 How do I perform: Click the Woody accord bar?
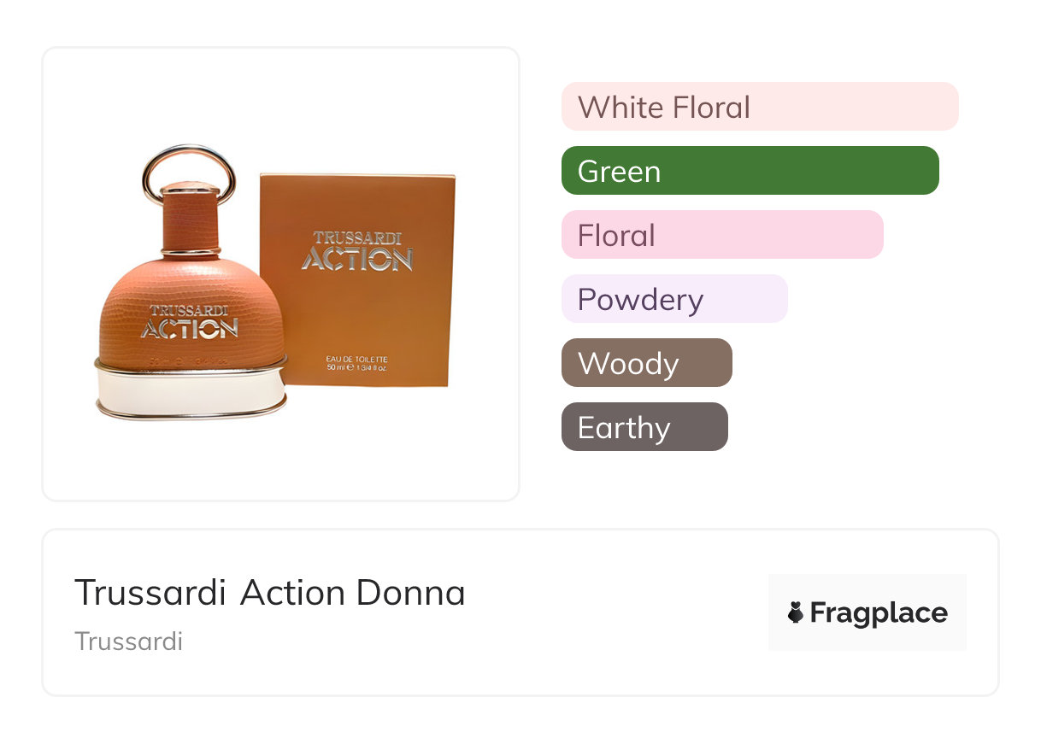pyautogui.click(x=646, y=363)
